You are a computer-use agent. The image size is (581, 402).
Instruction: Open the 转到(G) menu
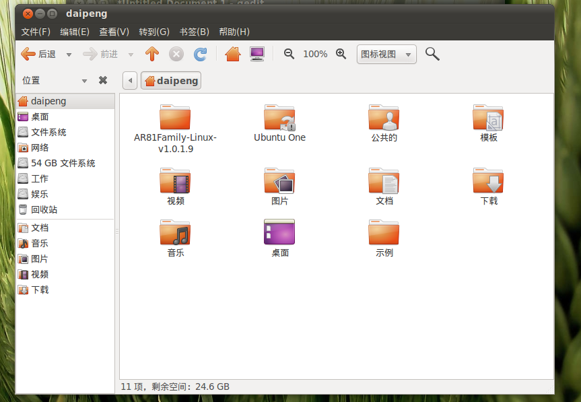click(153, 32)
